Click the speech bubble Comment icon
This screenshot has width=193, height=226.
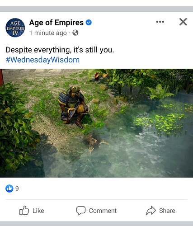pos(81,211)
